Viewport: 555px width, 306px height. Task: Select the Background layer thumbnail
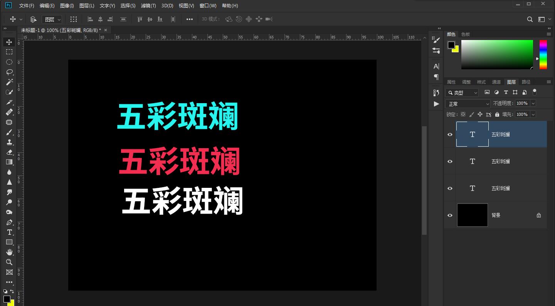[x=472, y=215]
